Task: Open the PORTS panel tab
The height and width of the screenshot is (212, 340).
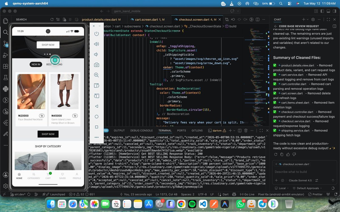Action: pyautogui.click(x=182, y=131)
